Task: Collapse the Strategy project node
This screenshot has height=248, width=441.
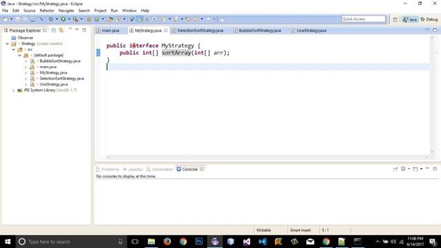Action: click(x=8, y=43)
